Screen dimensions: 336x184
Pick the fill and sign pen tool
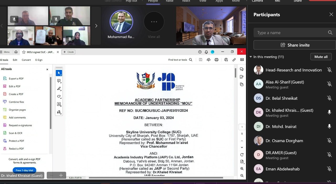[59, 112]
